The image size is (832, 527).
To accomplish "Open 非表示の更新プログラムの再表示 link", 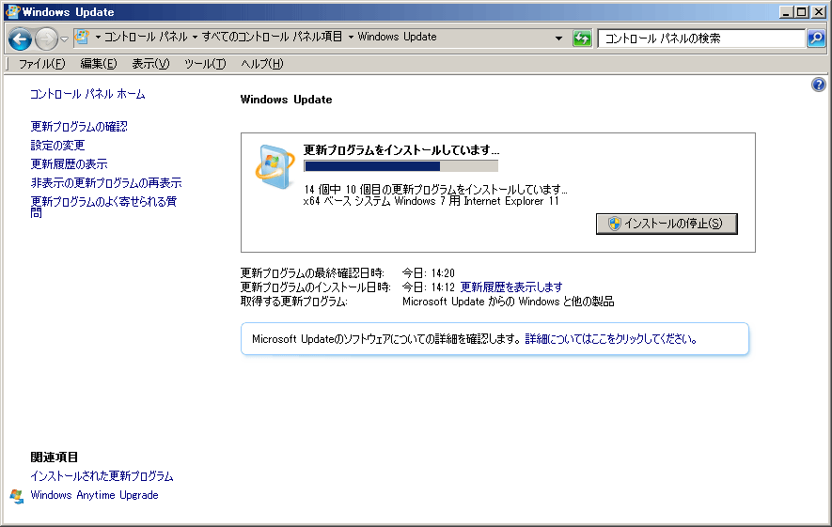I will click(106, 183).
